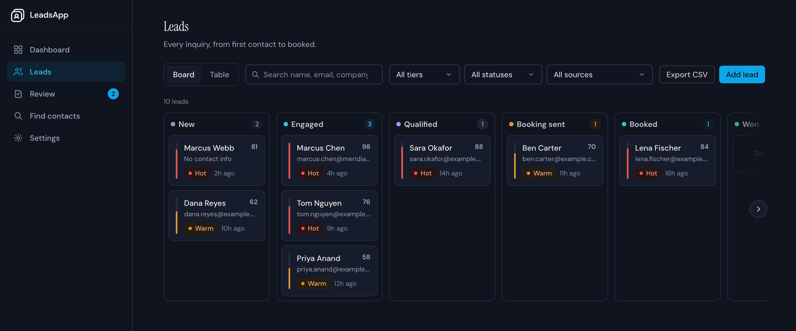796x331 pixels.
Task: Click the Hot tag on Lena Fischer
Action: click(x=648, y=173)
